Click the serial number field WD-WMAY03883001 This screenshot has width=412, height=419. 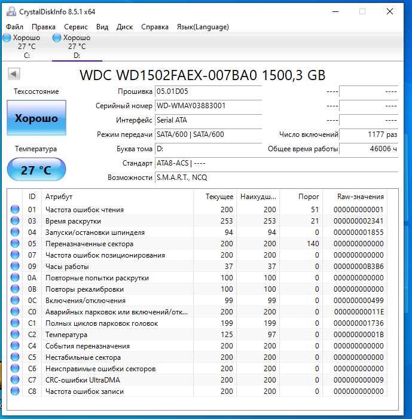click(x=208, y=106)
